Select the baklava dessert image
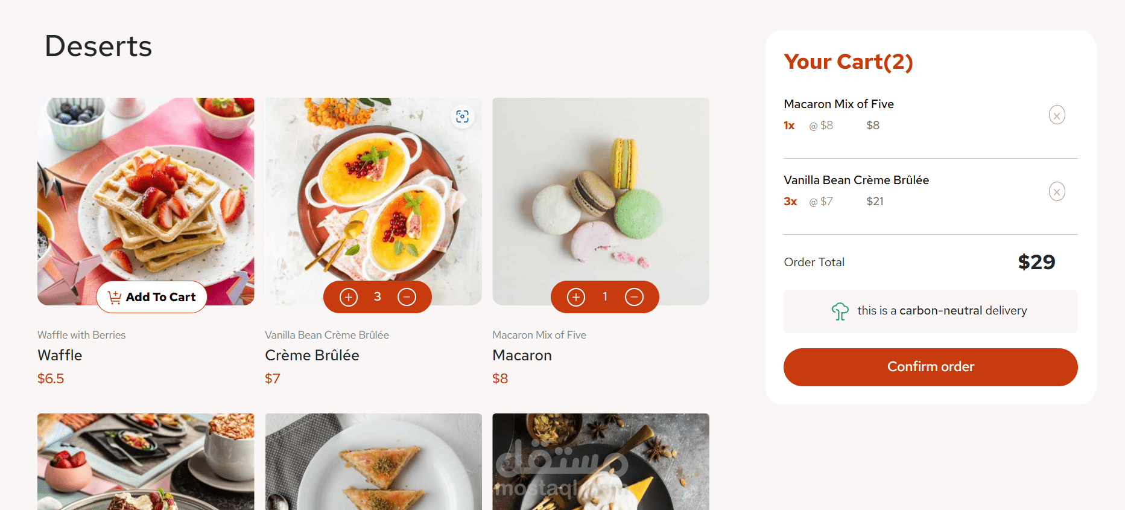The height and width of the screenshot is (510, 1125). [x=373, y=462]
